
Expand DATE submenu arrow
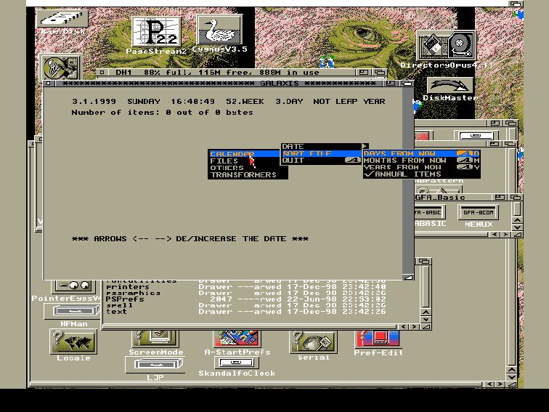pyautogui.click(x=365, y=146)
